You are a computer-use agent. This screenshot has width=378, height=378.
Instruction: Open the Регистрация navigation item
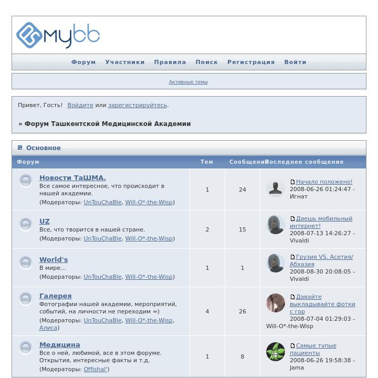[x=251, y=62]
